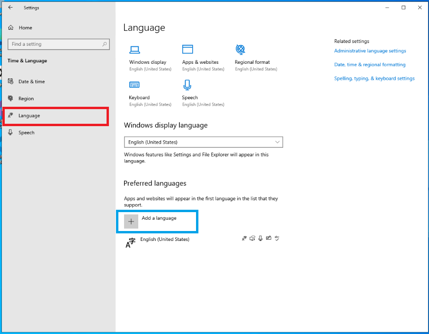
Task: Open the Apps & websites tile label
Action: tap(200, 62)
